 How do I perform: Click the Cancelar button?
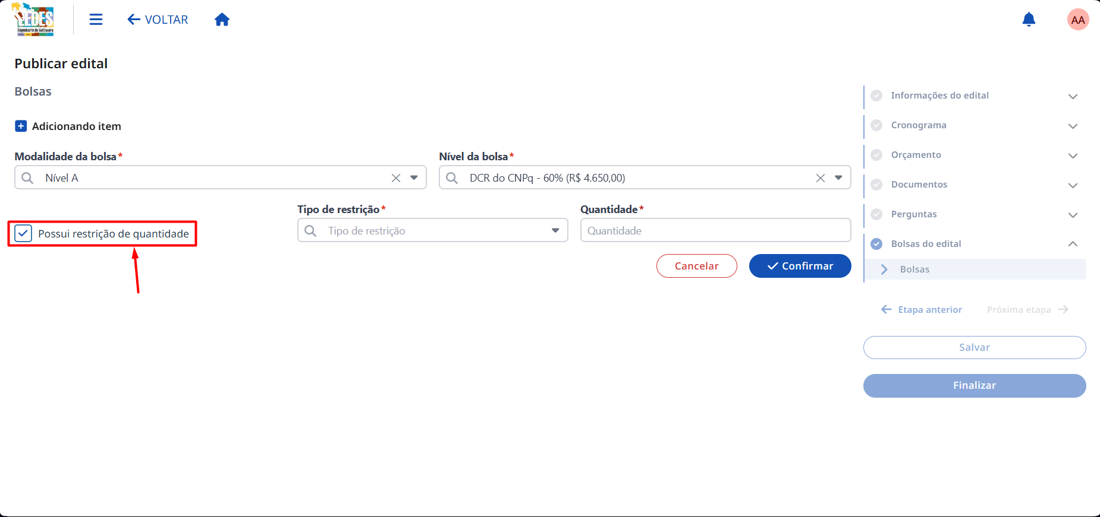697,266
